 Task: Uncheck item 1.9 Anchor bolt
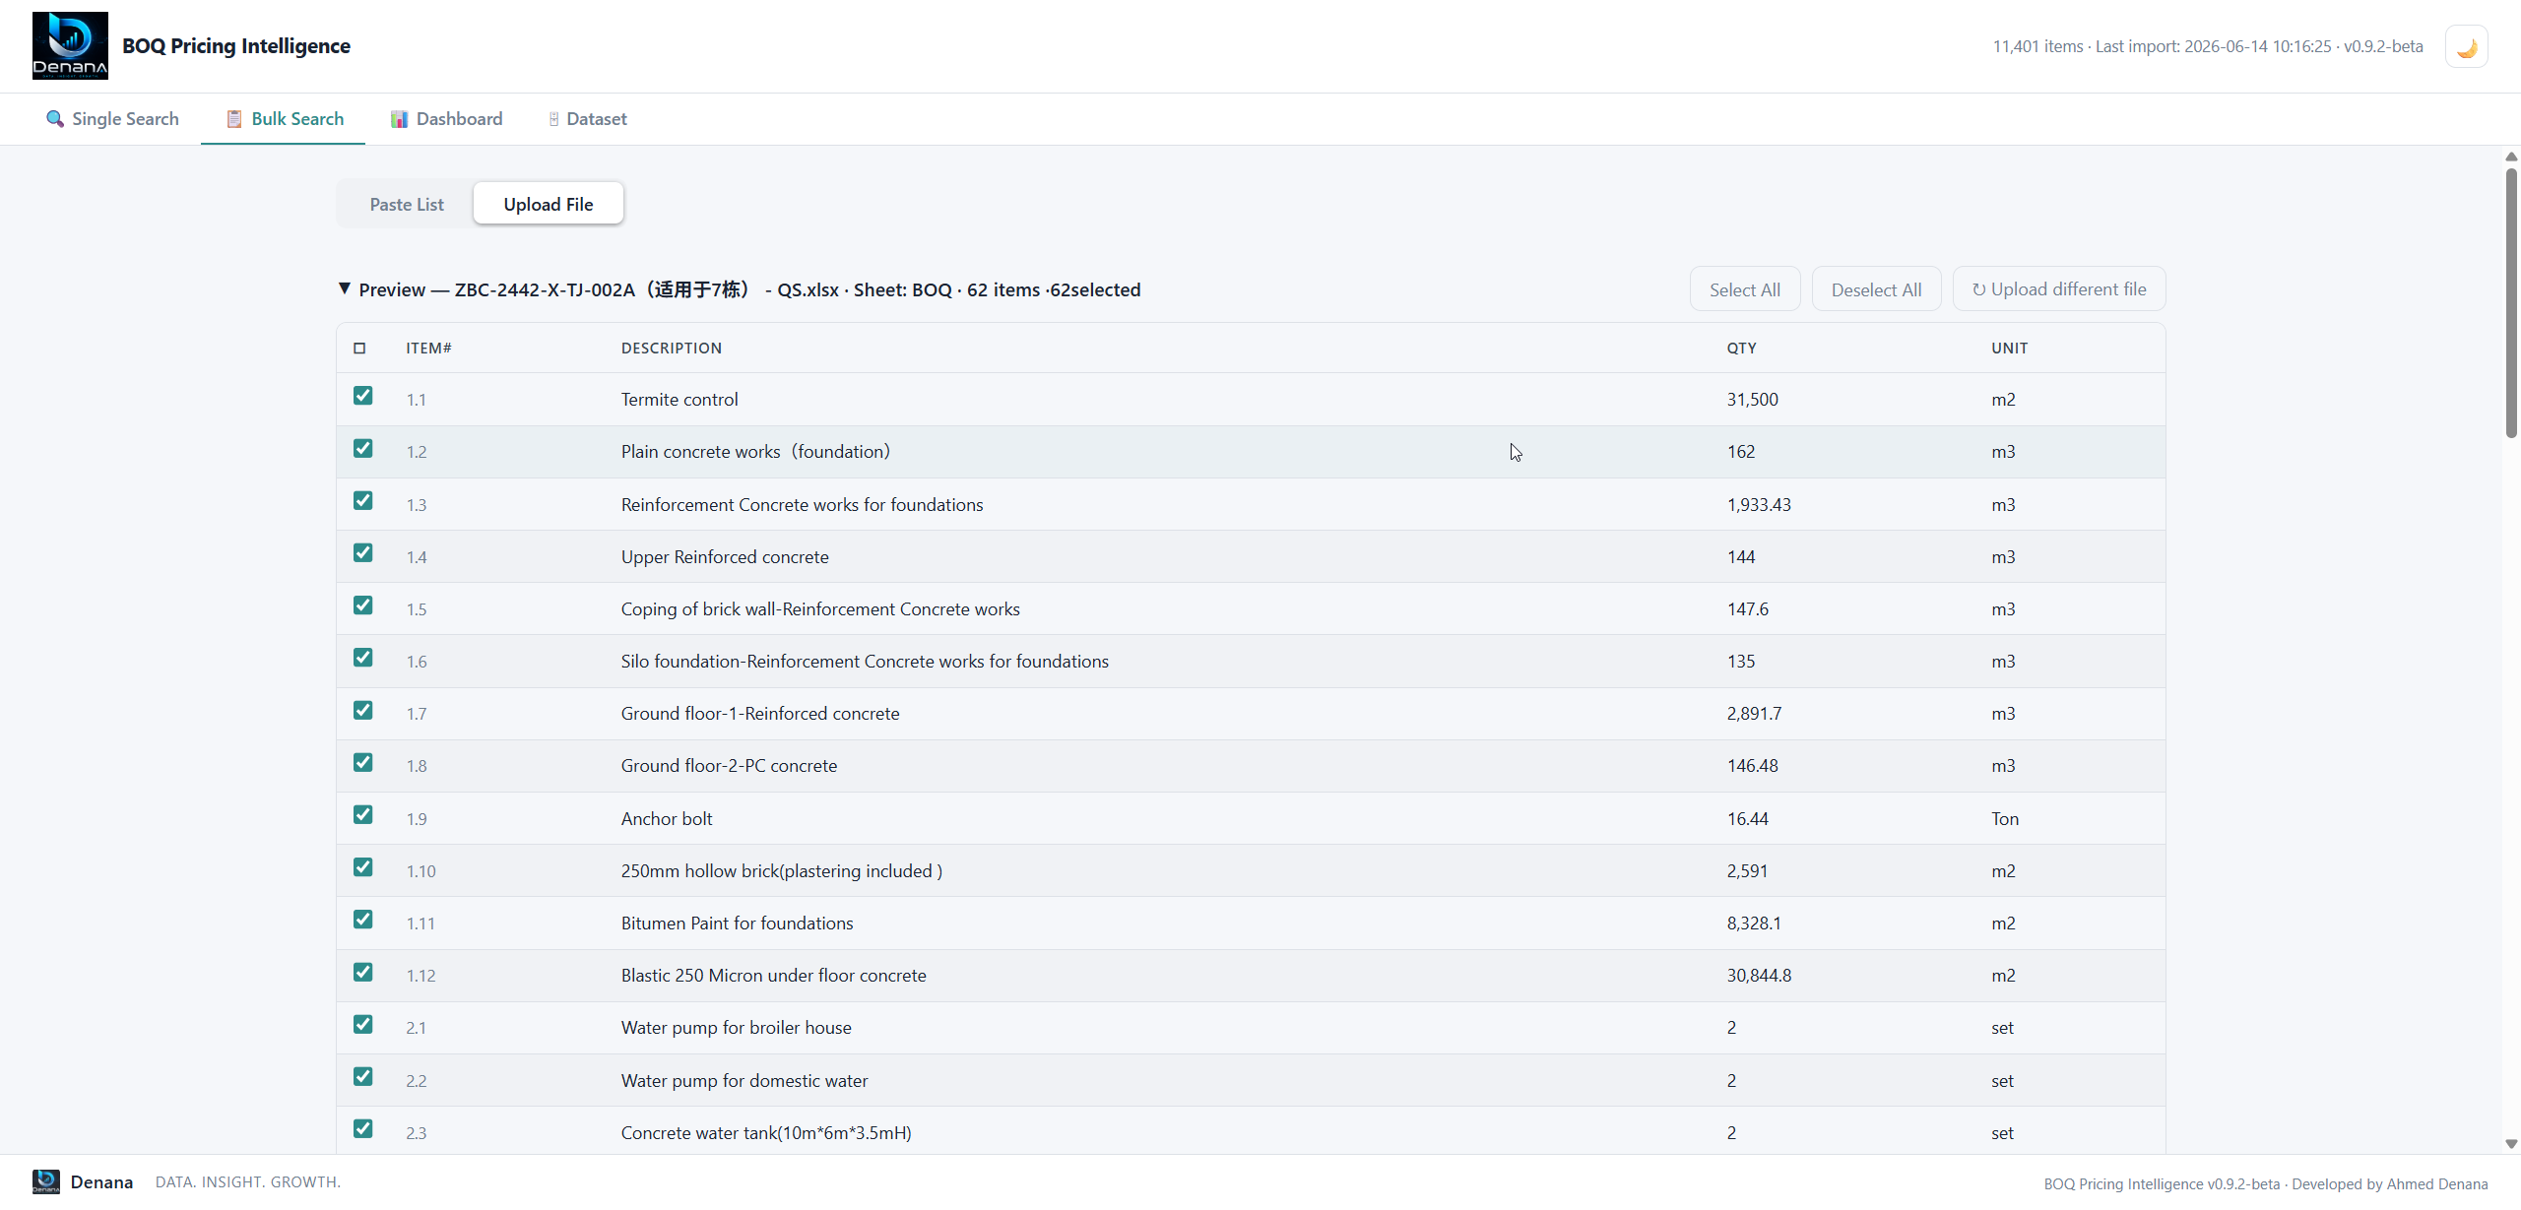pyautogui.click(x=363, y=814)
